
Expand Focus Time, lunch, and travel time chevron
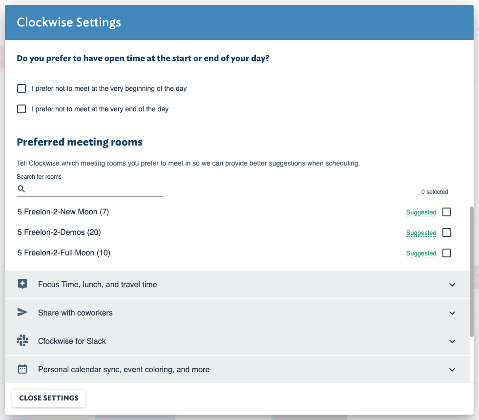click(452, 285)
